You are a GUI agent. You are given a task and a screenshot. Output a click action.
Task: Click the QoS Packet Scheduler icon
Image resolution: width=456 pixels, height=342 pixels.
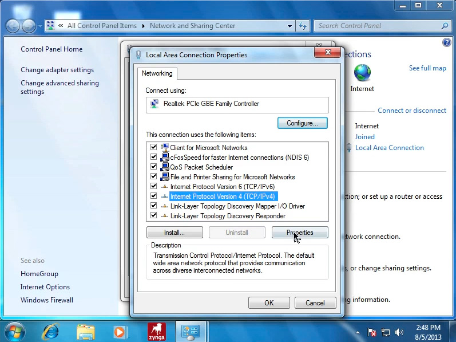point(165,167)
